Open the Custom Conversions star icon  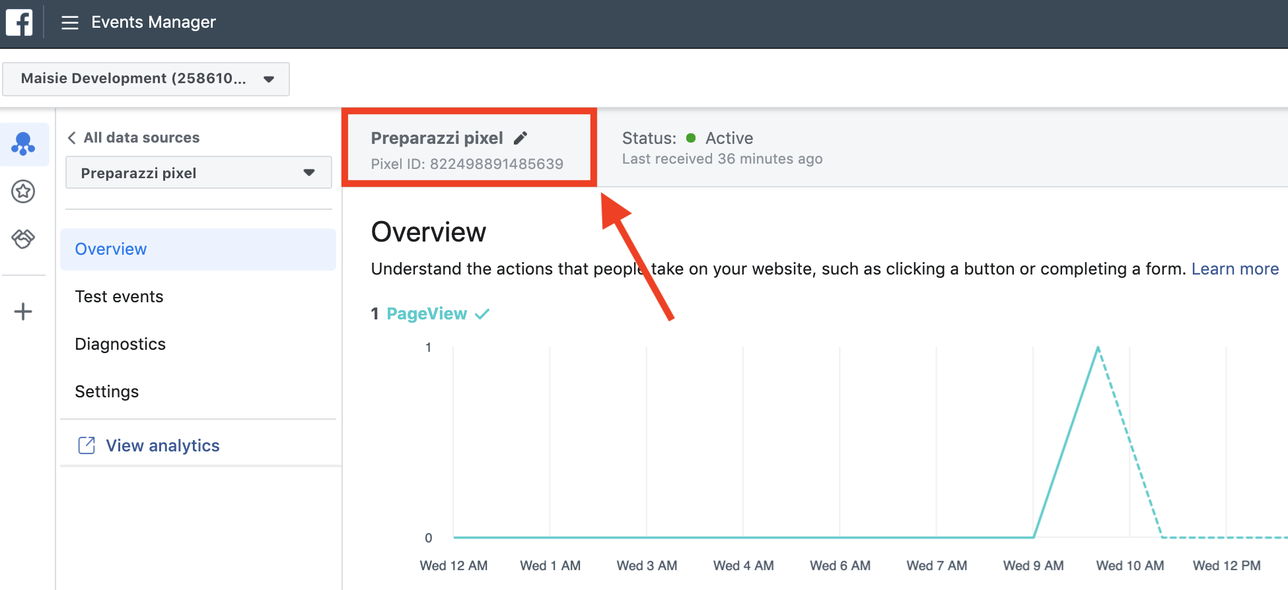(x=23, y=191)
